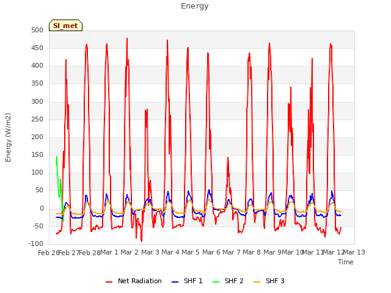Click the Mar 1 date tick label
Image resolution: width=391 pixels, height=293 pixels.
coord(109,252)
